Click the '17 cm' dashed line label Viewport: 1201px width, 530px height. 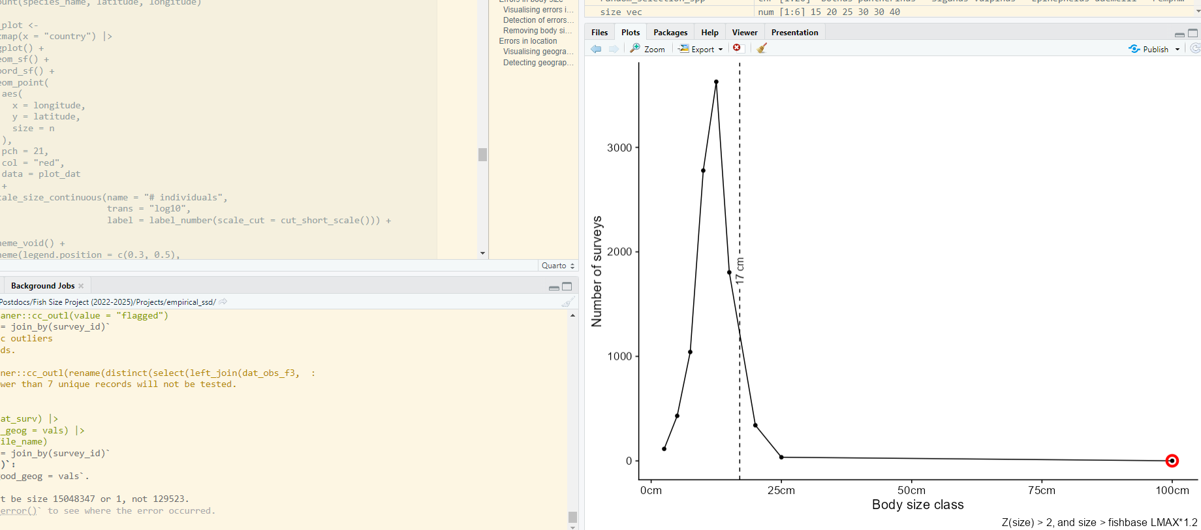(x=740, y=270)
